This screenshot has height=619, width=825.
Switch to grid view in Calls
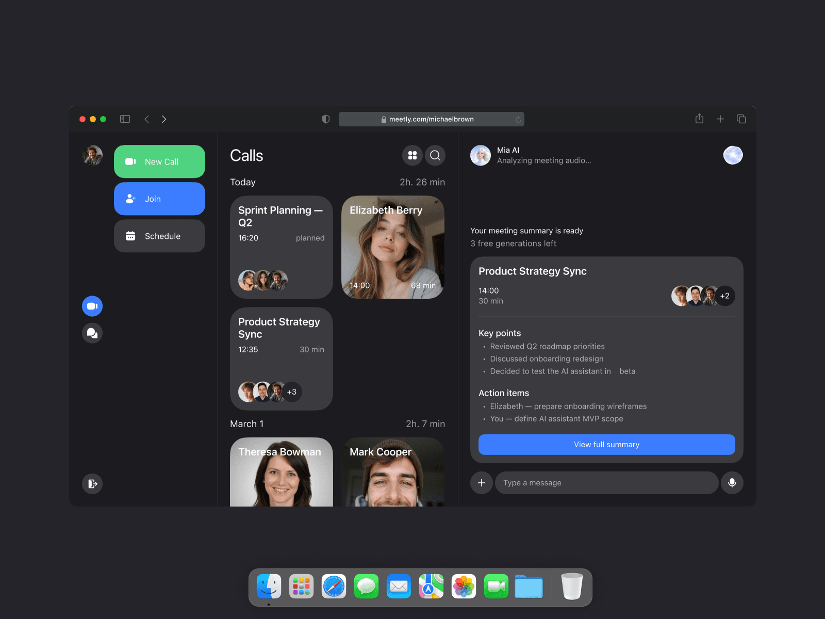pos(412,155)
